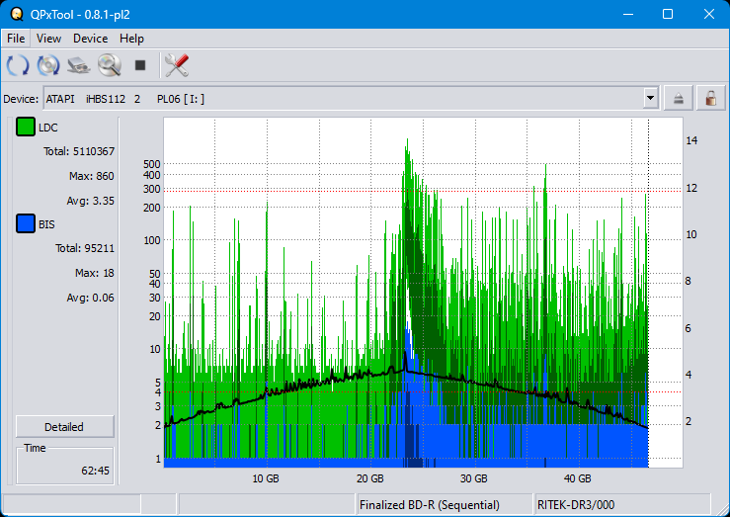Eject the disc tray
This screenshot has height=517, width=730.
point(679,98)
